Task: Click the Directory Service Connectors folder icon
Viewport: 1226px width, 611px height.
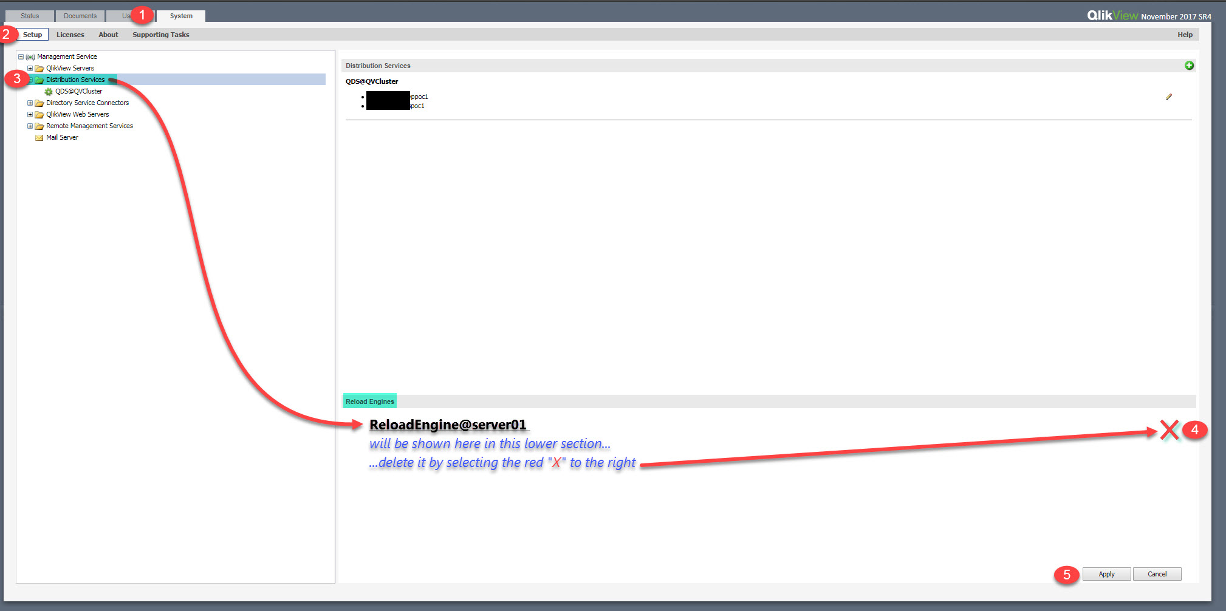Action: tap(39, 103)
